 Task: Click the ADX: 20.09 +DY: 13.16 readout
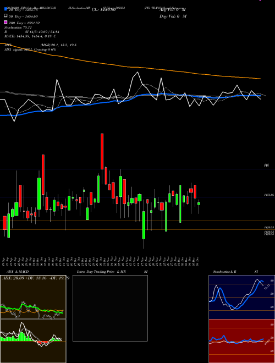pyautogui.click(x=36, y=278)
